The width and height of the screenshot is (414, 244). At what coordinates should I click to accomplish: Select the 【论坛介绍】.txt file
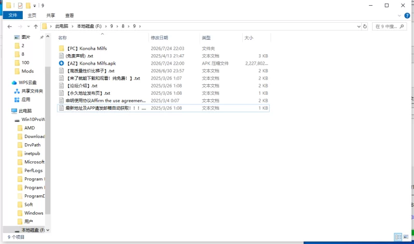point(163,86)
